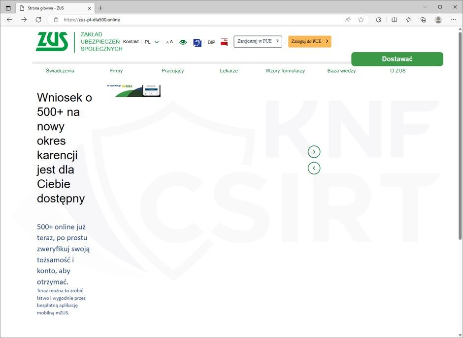
Task: Go to next slide with right chevron
Action: (x=314, y=152)
